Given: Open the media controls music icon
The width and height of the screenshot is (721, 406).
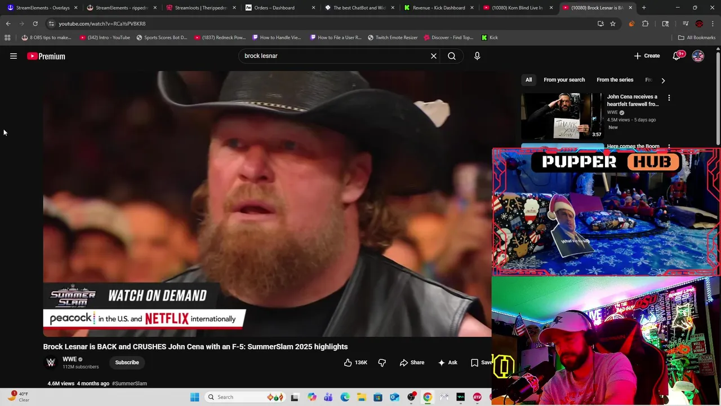Looking at the screenshot, I should 686,24.
